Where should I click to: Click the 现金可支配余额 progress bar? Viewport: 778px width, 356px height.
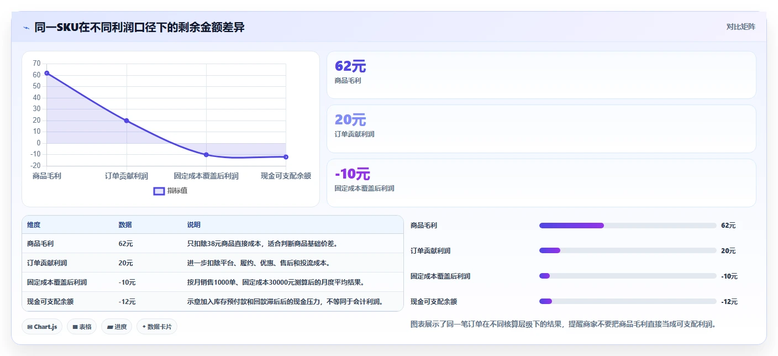[628, 301]
